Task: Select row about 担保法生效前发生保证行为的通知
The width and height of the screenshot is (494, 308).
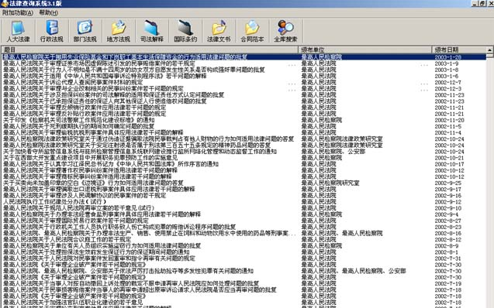Action: 244,252
